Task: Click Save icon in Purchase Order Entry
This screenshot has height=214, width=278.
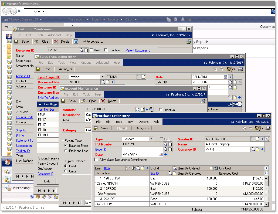Action: pyautogui.click(x=96, y=128)
